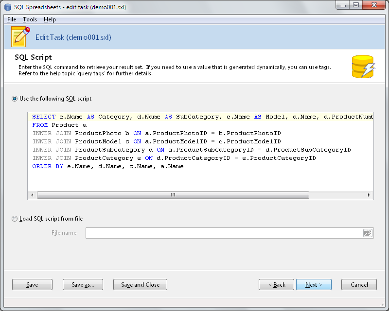The width and height of the screenshot is (389, 311).
Task: Click Save and Close button
Action: 140,285
